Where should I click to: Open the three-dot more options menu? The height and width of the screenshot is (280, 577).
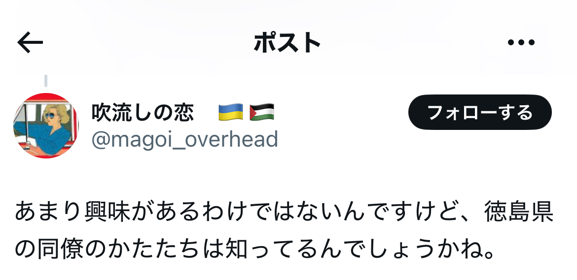(521, 43)
